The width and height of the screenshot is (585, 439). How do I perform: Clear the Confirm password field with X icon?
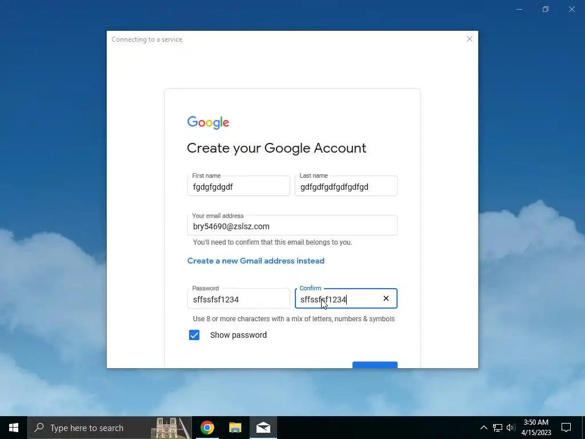click(x=386, y=298)
